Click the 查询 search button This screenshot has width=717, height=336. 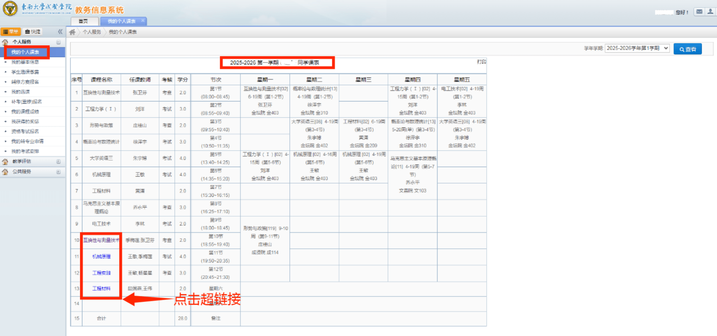point(687,49)
